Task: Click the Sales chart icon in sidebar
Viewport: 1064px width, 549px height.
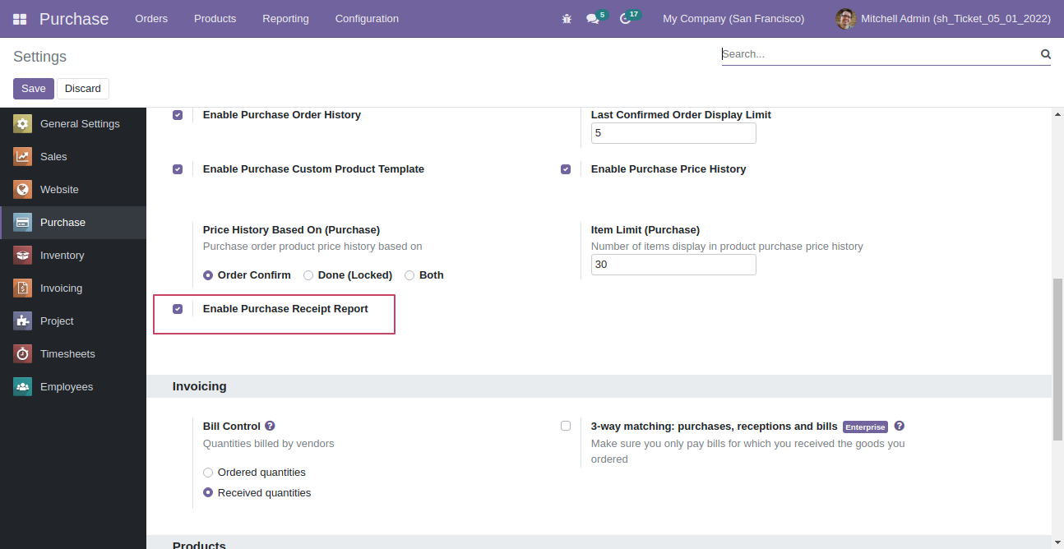Action: [22, 157]
